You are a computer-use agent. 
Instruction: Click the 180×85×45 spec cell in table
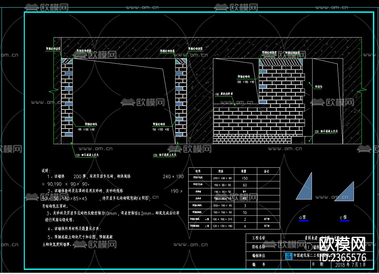222,199
